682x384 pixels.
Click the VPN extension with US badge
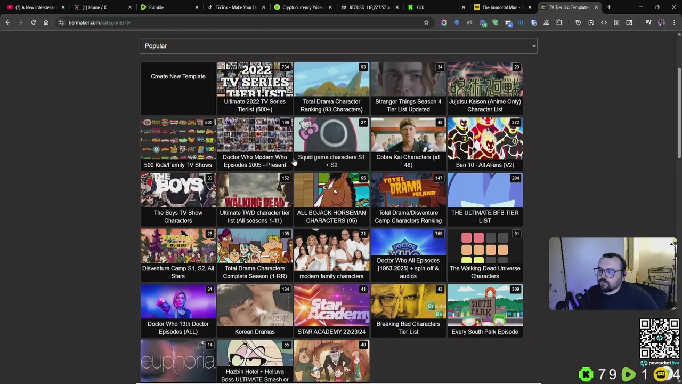tap(483, 23)
